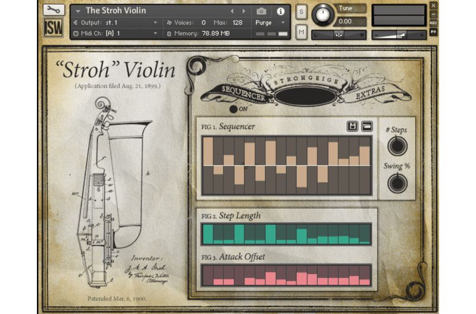Image resolution: width=476 pixels, height=314 pixels.
Task: Solo the instrument with S button
Action: pyautogui.click(x=301, y=12)
